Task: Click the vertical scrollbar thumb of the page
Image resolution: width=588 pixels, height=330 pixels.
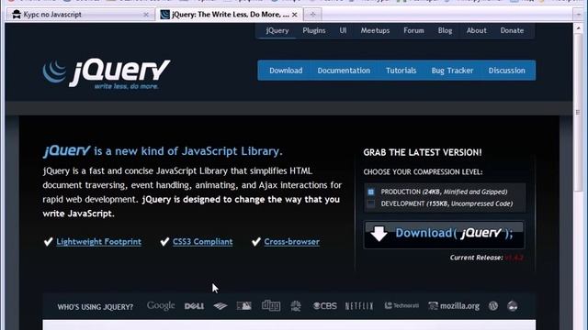Action: click(578, 112)
